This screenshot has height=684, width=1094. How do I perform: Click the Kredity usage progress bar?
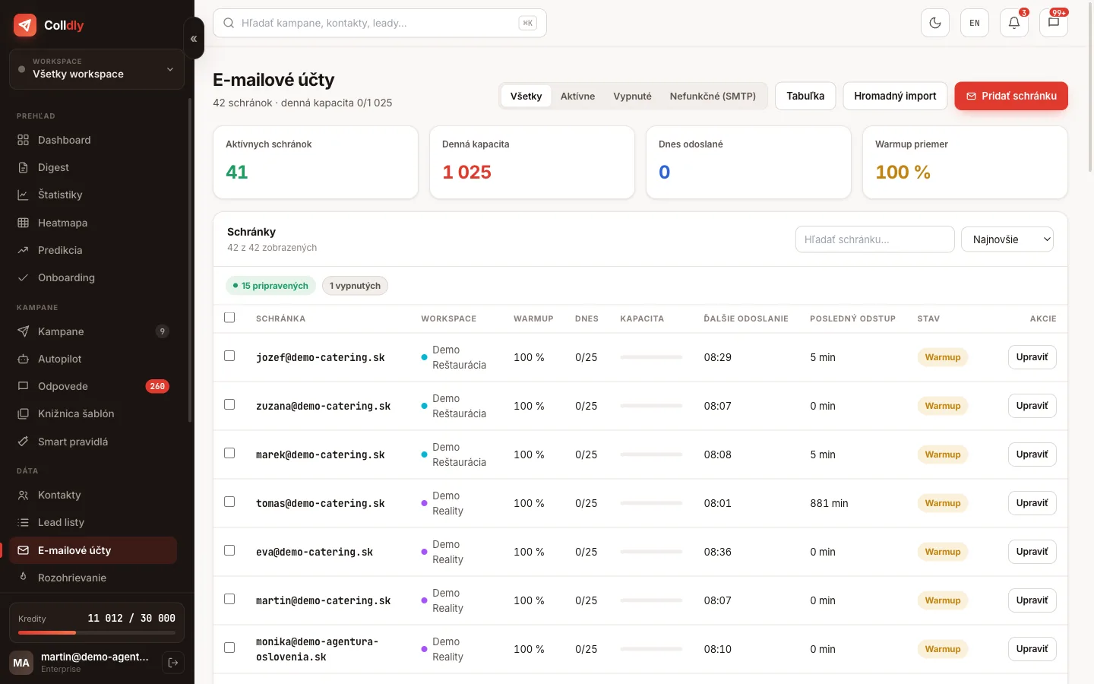(x=96, y=632)
